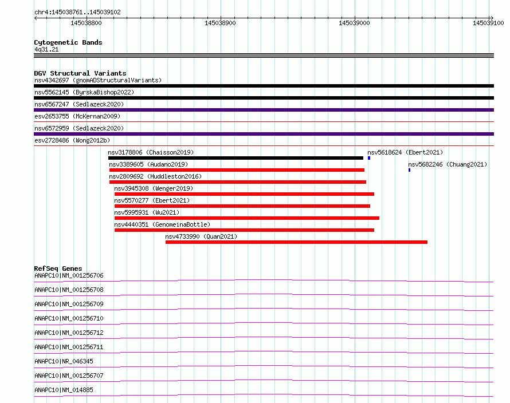This screenshot has width=510, height=403.
Task: Select the 145039100 ruler position label
Action: coord(488,23)
